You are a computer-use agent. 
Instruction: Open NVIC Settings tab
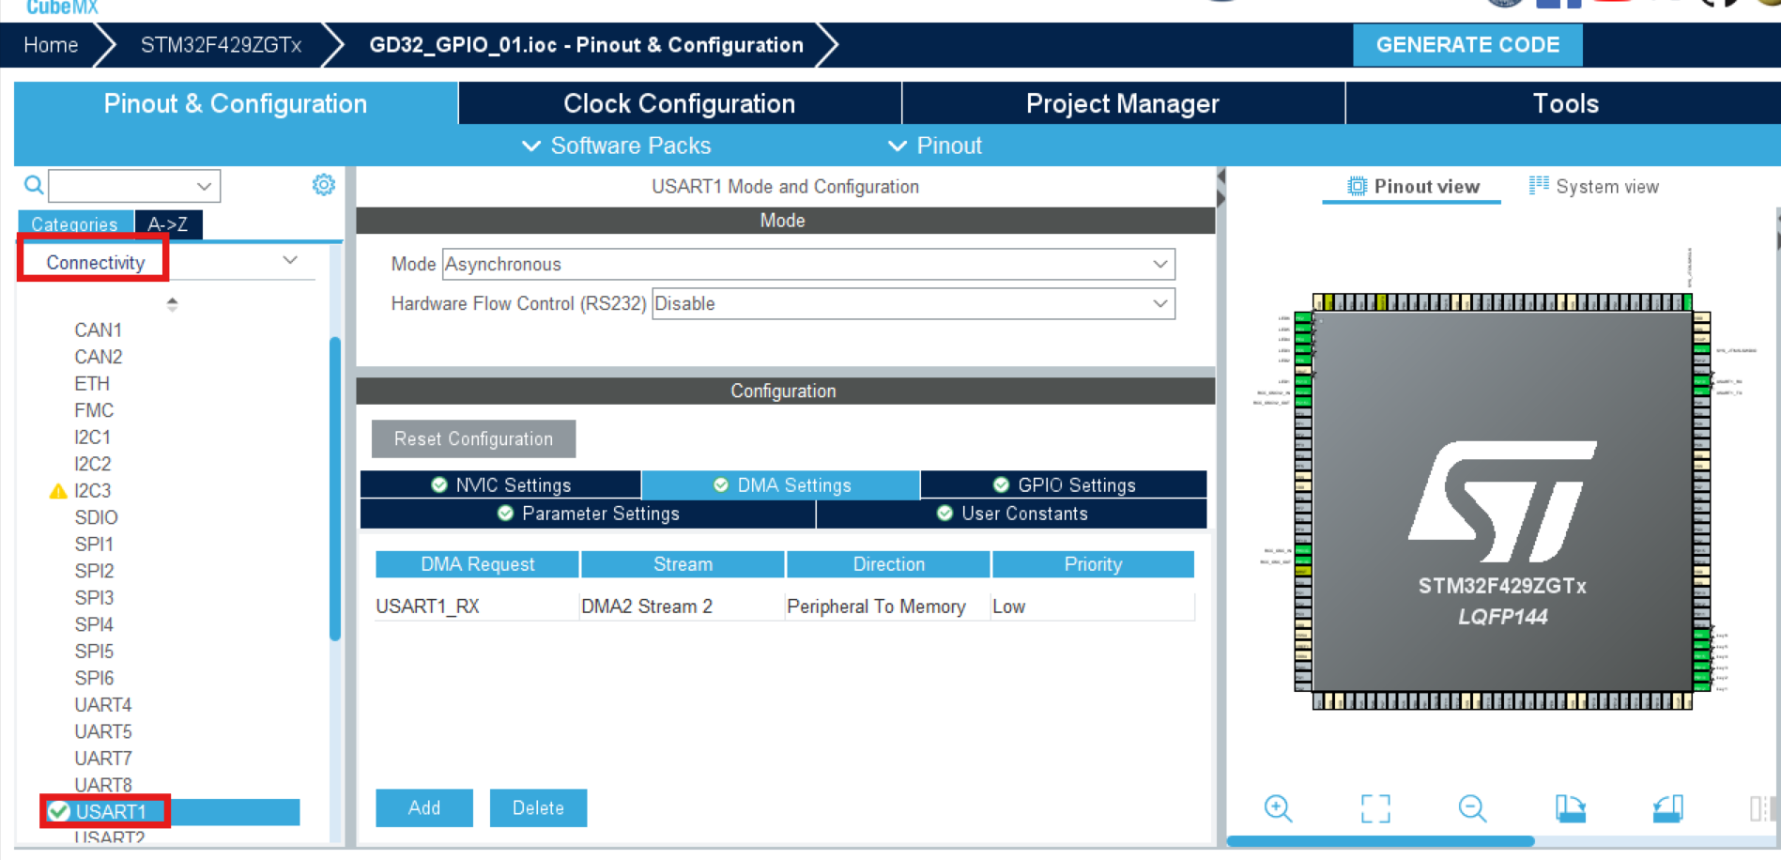[500, 484]
